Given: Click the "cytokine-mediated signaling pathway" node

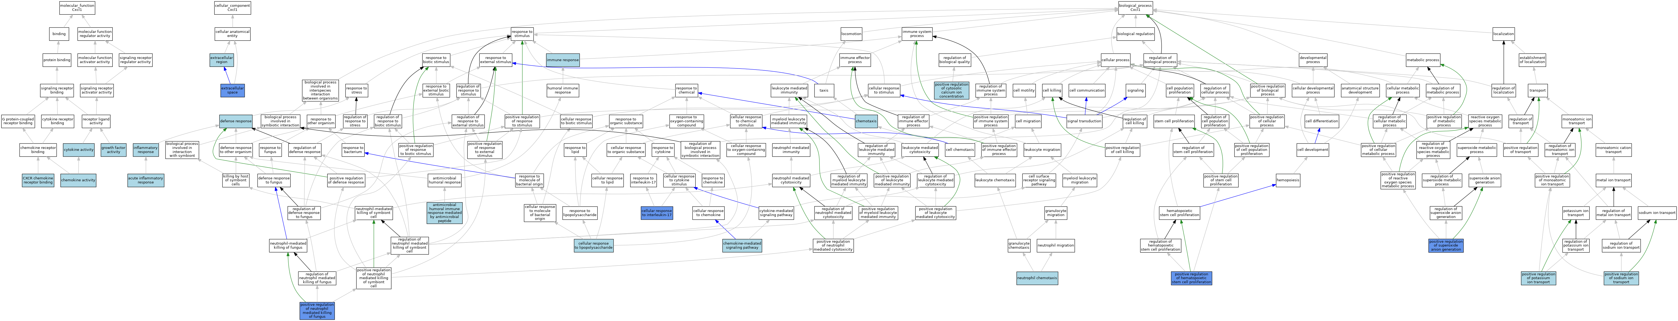Looking at the screenshot, I should coord(776,213).
